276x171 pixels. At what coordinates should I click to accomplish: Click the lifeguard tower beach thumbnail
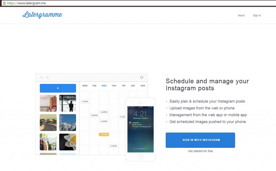tap(48, 103)
